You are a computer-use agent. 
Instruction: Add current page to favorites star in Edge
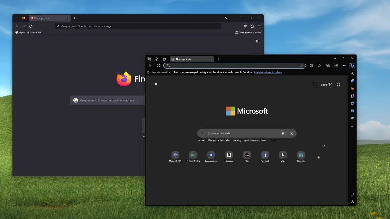pyautogui.click(x=301, y=66)
